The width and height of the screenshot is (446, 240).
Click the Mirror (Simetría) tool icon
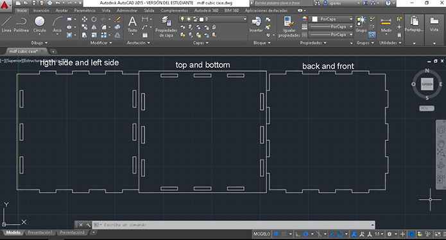pos(94,28)
